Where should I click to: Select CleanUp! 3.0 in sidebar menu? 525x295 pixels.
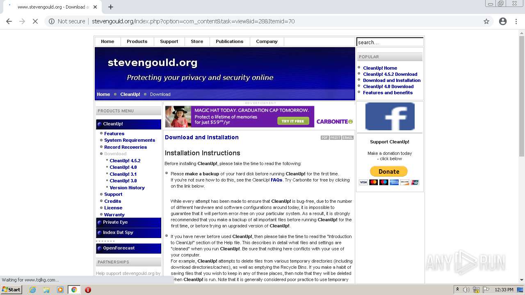(123, 181)
